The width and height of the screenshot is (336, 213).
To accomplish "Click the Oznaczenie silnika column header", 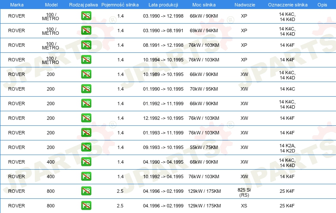I will tap(288, 5).
